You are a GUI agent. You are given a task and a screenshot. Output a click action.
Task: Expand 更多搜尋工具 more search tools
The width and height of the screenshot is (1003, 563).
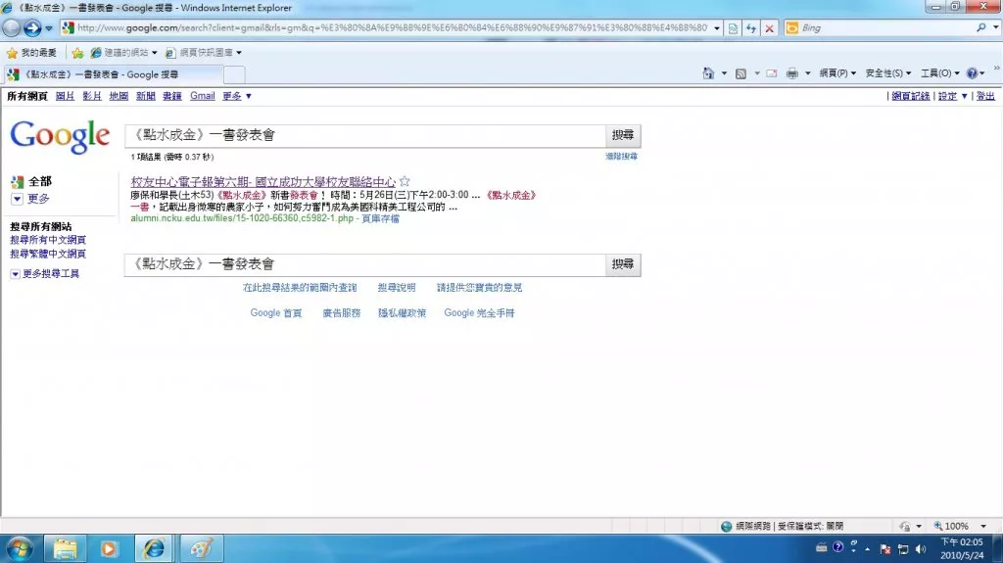(x=51, y=274)
